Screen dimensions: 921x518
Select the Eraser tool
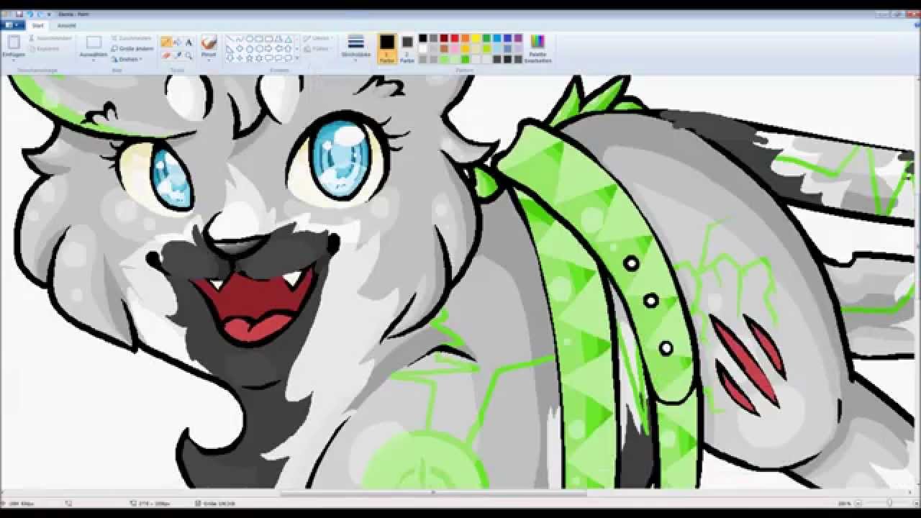pyautogui.click(x=166, y=55)
